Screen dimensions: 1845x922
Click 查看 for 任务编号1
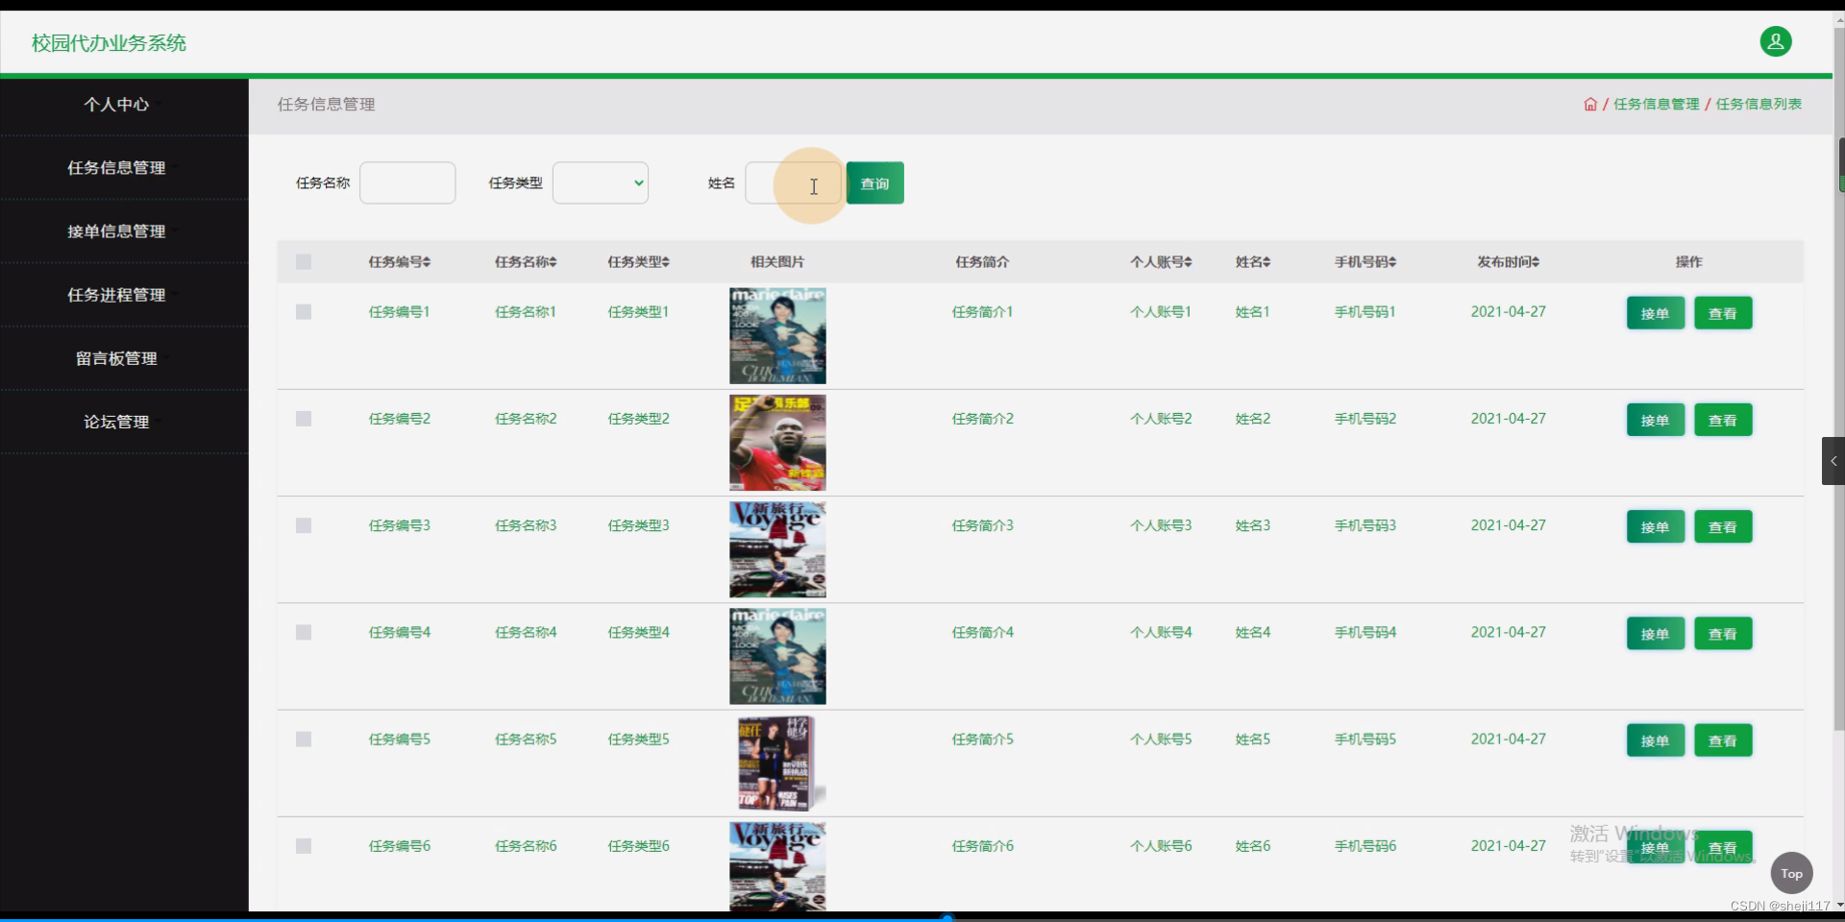coord(1723,313)
